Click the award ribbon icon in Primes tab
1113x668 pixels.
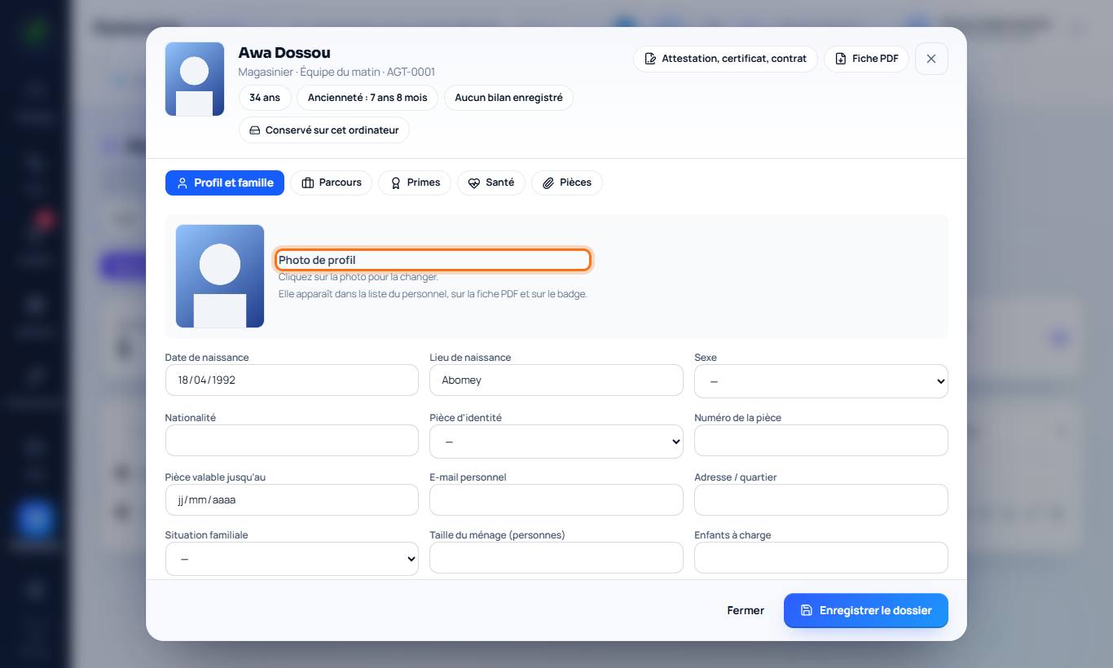pos(396,183)
